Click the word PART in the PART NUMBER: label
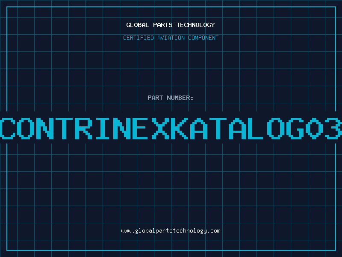This screenshot has height=257, width=342. coord(155,98)
